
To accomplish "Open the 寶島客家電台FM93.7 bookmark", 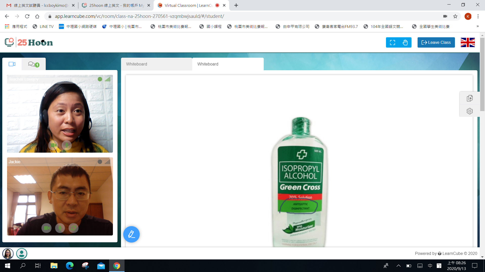I will coord(336,26).
